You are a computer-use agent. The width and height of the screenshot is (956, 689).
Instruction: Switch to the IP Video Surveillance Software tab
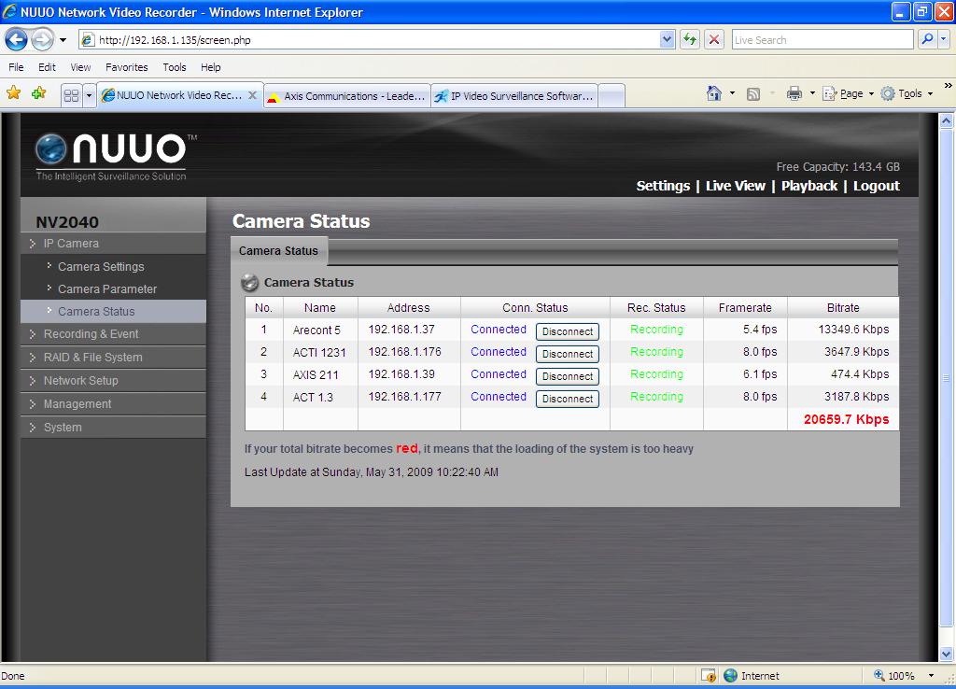coord(514,96)
